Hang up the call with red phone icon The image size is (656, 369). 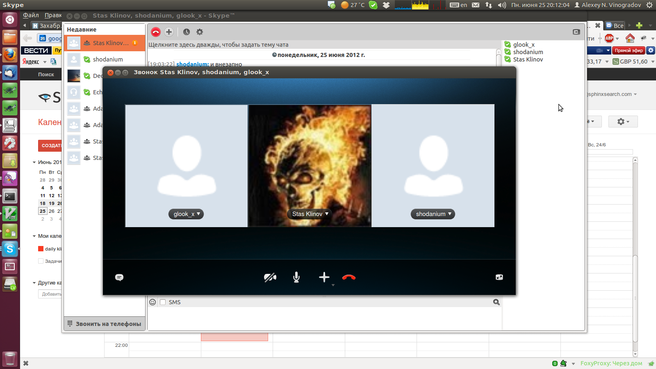[x=349, y=278]
